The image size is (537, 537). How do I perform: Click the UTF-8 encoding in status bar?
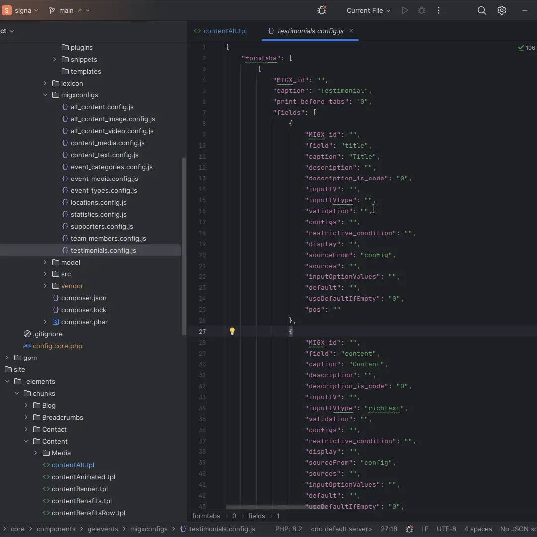446,529
